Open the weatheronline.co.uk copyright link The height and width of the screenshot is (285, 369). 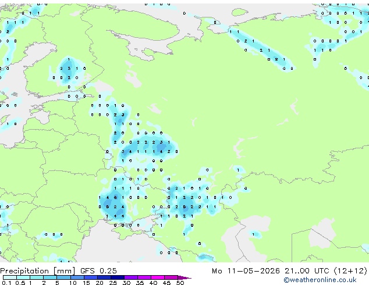tap(320, 280)
